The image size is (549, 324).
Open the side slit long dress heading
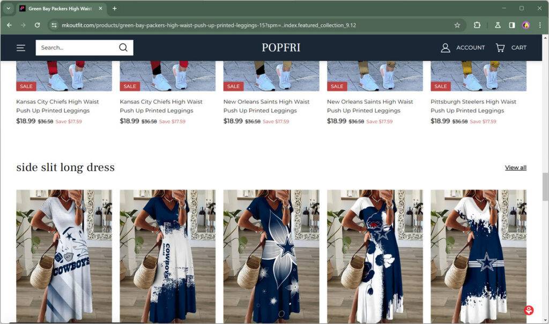pos(65,167)
